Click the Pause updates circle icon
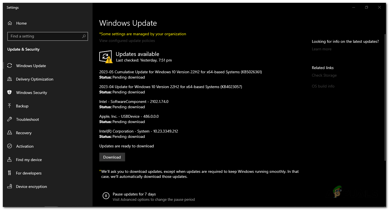 [x=106, y=196]
